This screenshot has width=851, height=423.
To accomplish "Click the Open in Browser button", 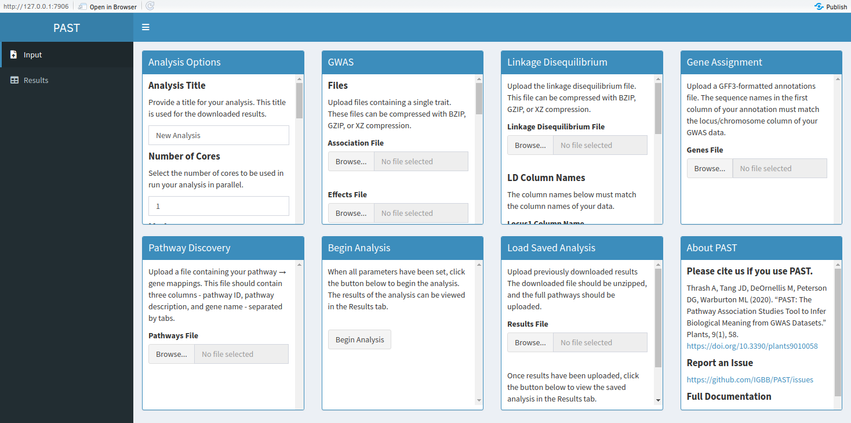I will click(x=108, y=7).
